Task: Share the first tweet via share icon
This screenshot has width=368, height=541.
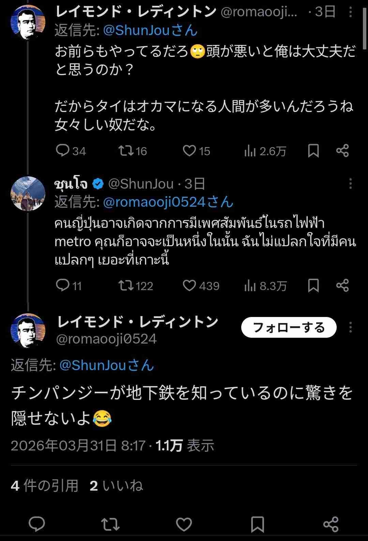Action: [342, 150]
